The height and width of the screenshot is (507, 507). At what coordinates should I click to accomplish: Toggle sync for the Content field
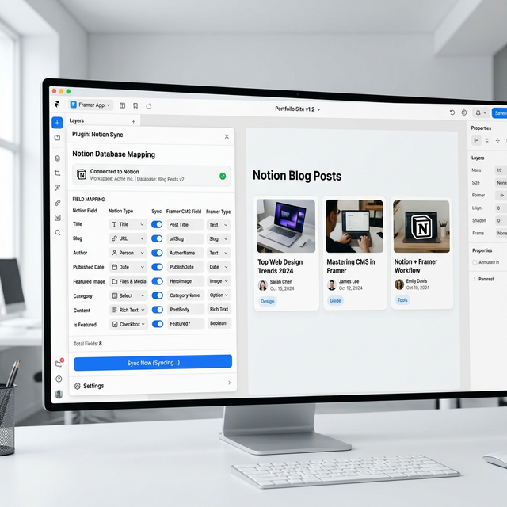pos(158,310)
